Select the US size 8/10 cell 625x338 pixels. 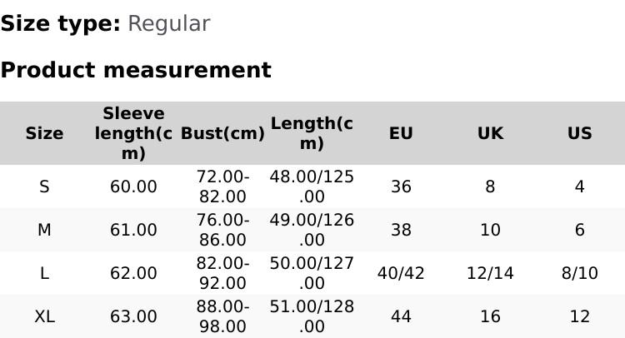(x=579, y=273)
